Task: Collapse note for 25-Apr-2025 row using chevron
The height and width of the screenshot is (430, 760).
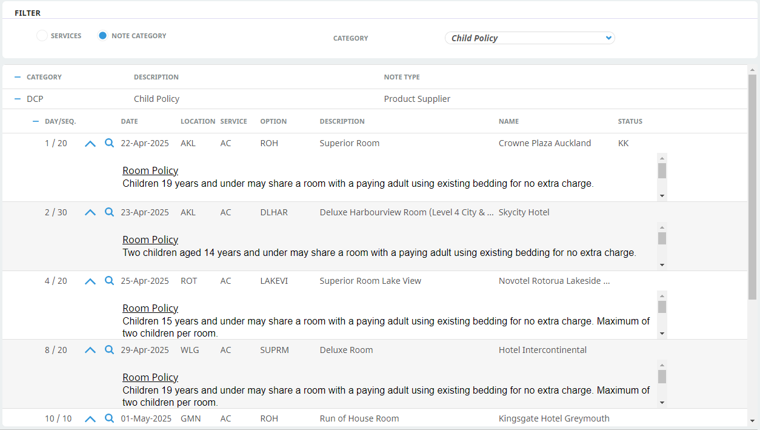Action: click(x=90, y=281)
